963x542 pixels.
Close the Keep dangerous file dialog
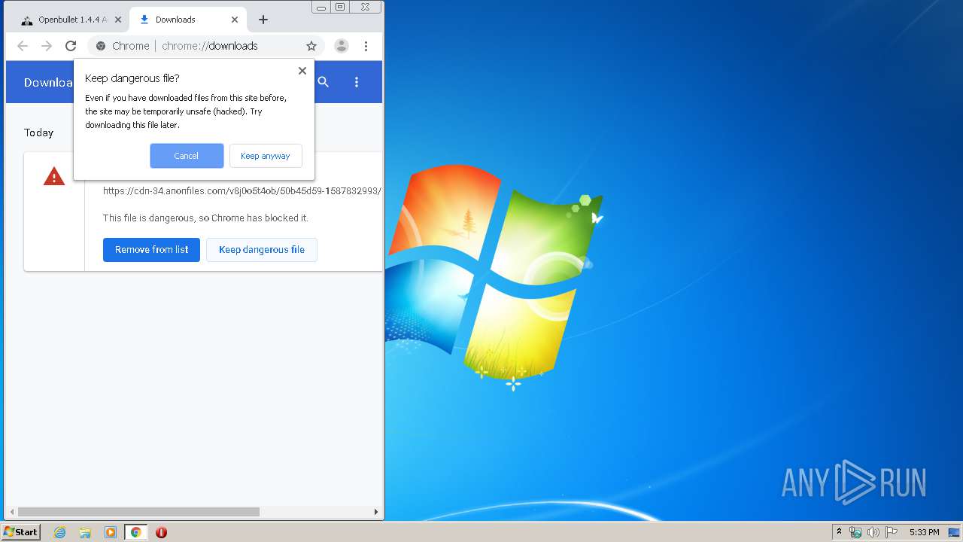click(302, 71)
